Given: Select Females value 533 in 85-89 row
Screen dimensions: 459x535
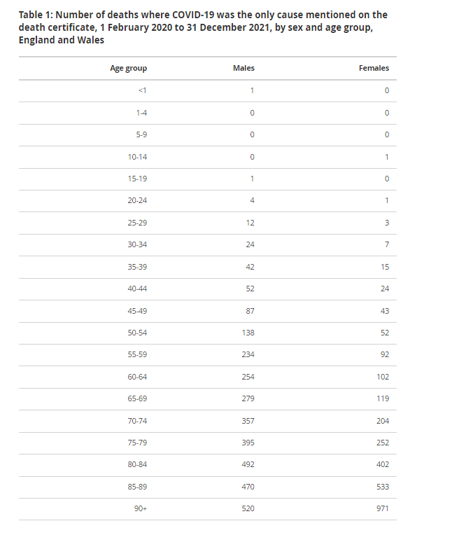Looking at the screenshot, I should click(382, 487).
